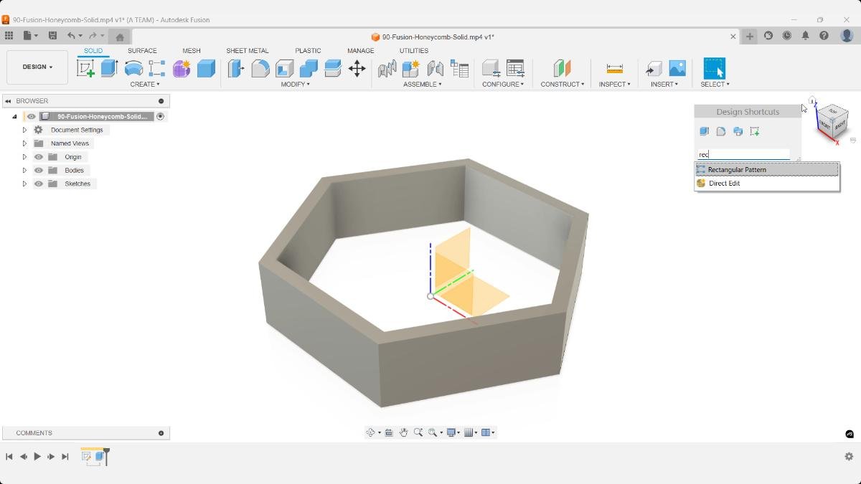Click the Select tool icon
Screen dimensions: 861x484
pos(715,68)
